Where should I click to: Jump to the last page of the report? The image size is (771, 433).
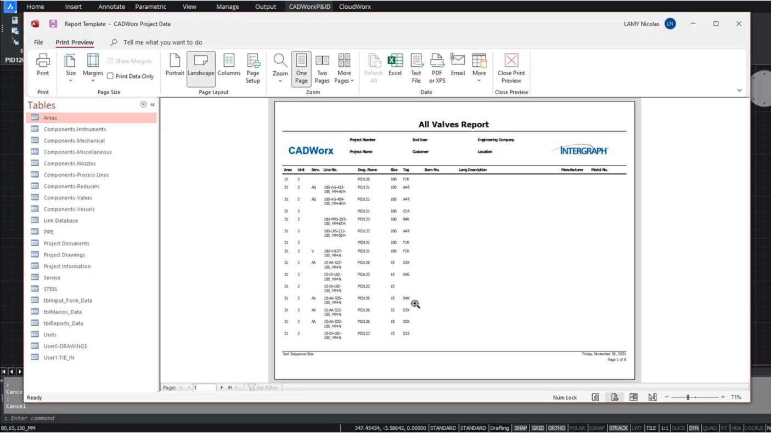point(230,388)
